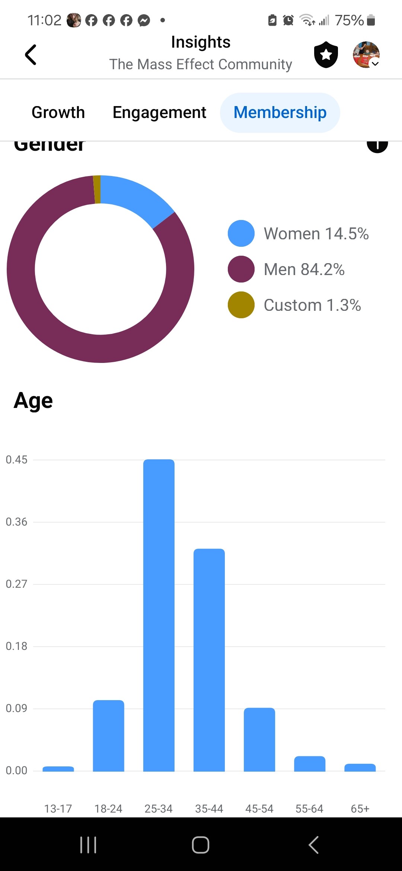Open the admin shield star badge
The image size is (402, 871).
tap(326, 55)
